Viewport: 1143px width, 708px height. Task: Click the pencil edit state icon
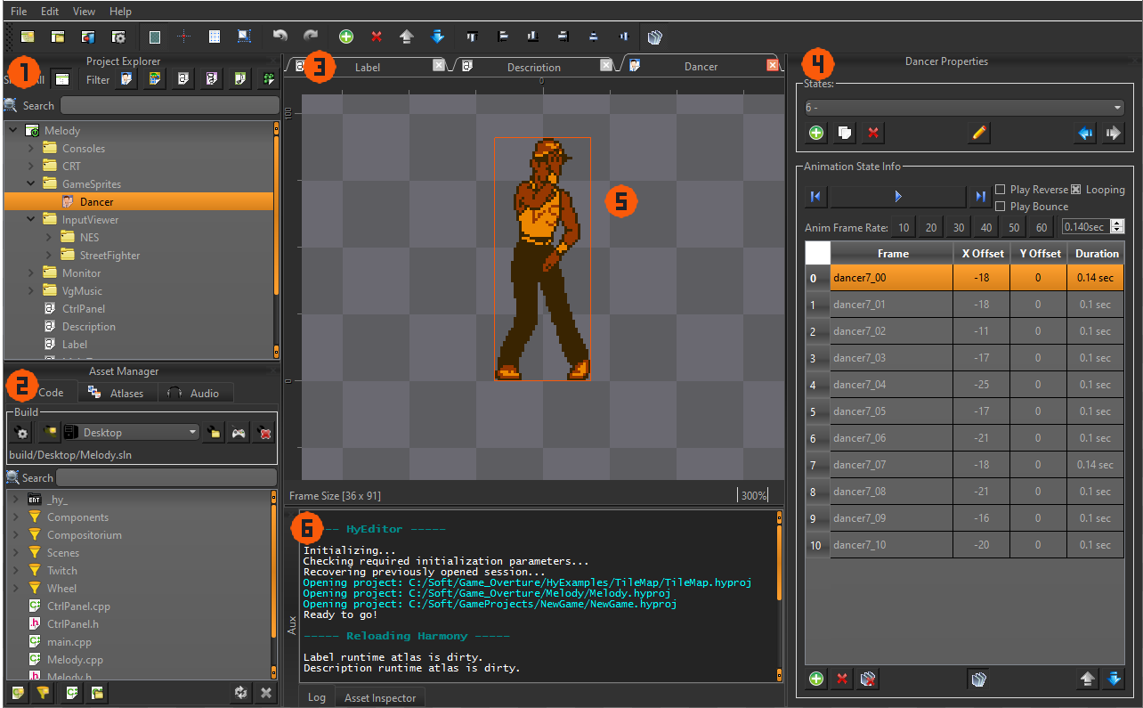[977, 132]
